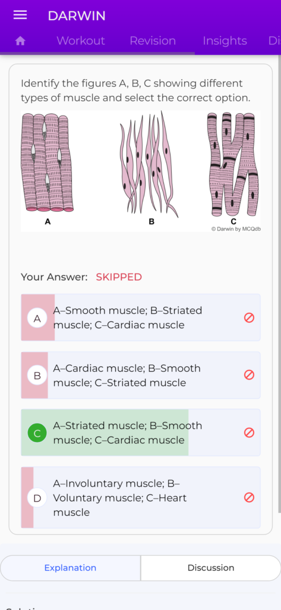Image resolution: width=281 pixels, height=610 pixels.
Task: Open the muscle types figure image
Action: click(140, 171)
